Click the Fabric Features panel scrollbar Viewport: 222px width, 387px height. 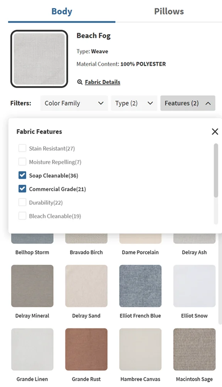point(216,170)
